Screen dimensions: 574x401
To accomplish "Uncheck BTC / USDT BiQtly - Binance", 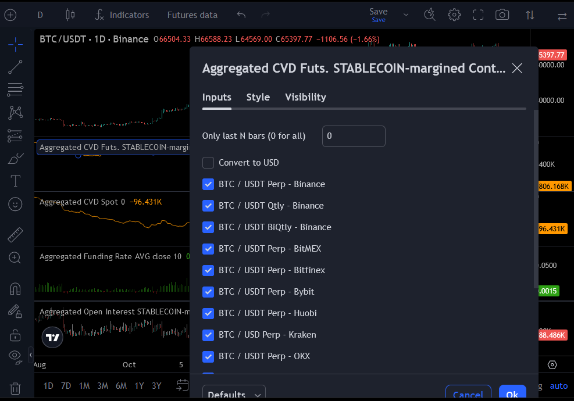I will (208, 227).
